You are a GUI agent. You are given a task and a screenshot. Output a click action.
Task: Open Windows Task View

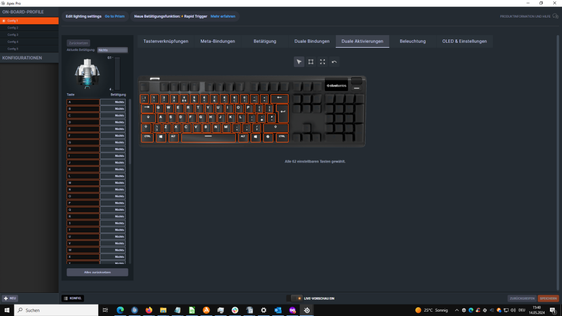(x=105, y=311)
